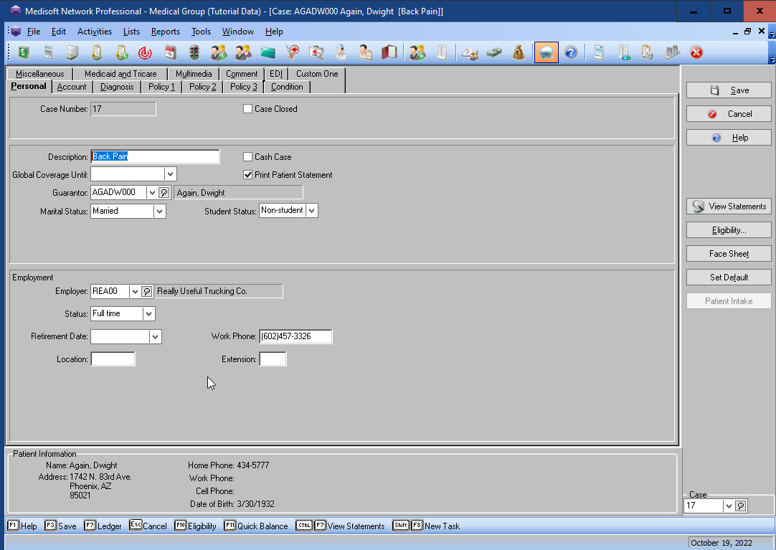This screenshot has height=550, width=776.
Task: Open Enter Deposits money bag icon
Action: coord(518,52)
